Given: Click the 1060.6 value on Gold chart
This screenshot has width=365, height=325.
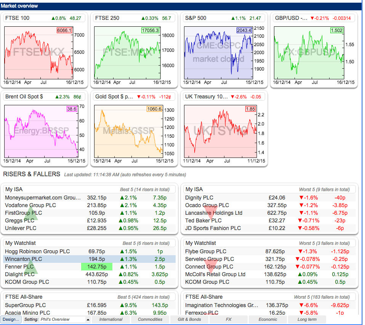Looking at the screenshot, I should [x=154, y=109].
